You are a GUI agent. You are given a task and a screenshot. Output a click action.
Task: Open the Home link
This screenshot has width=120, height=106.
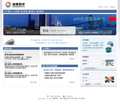(x=100, y=7)
